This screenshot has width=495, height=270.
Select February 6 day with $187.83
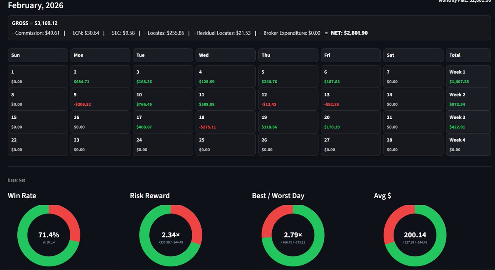tap(351, 76)
